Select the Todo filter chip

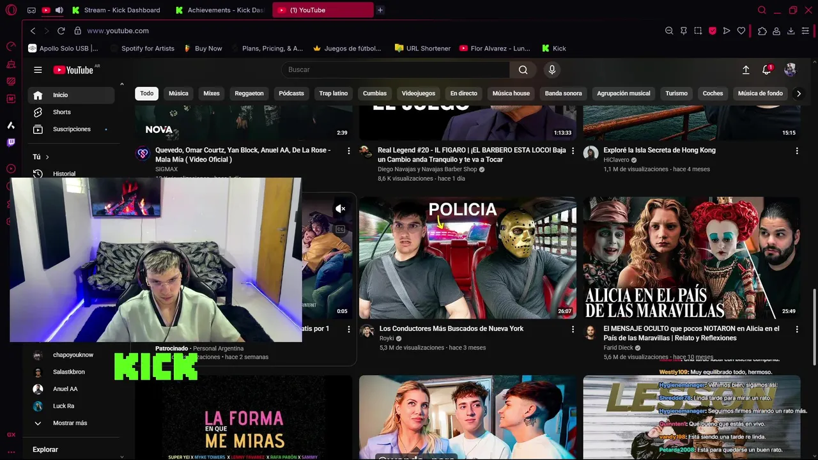[147, 93]
